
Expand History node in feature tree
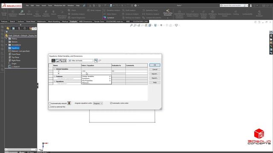click(x=6, y=39)
